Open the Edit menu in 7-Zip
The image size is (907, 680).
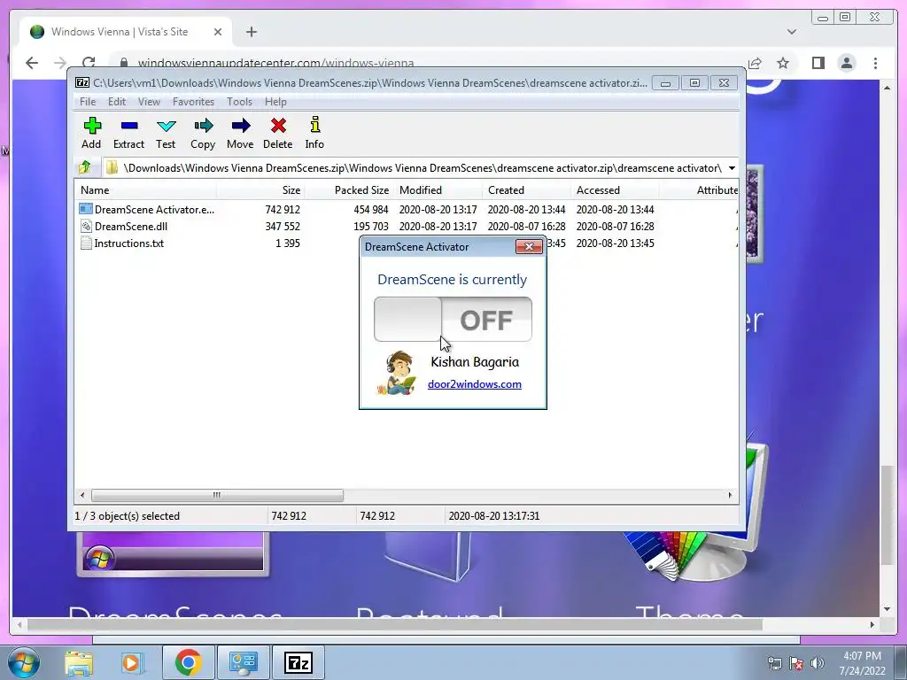117,102
